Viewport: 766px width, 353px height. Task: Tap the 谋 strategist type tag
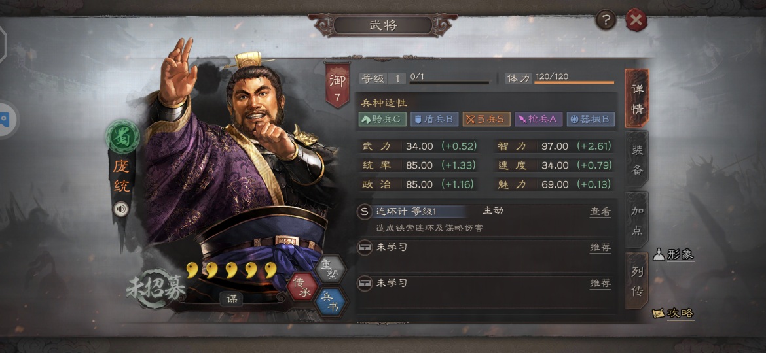pyautogui.click(x=232, y=299)
